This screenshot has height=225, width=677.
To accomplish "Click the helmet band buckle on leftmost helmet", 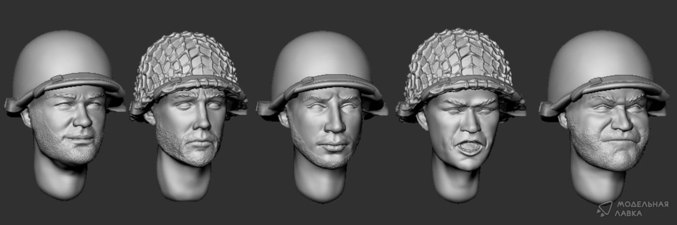I will 57,78.
